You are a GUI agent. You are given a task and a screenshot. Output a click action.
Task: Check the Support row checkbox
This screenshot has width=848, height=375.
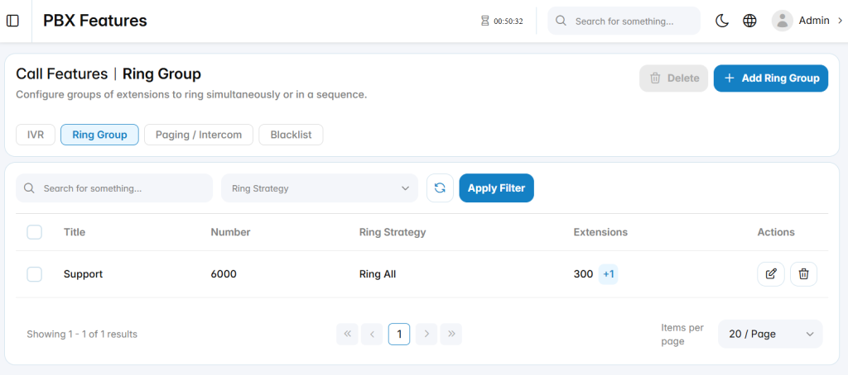pos(35,274)
